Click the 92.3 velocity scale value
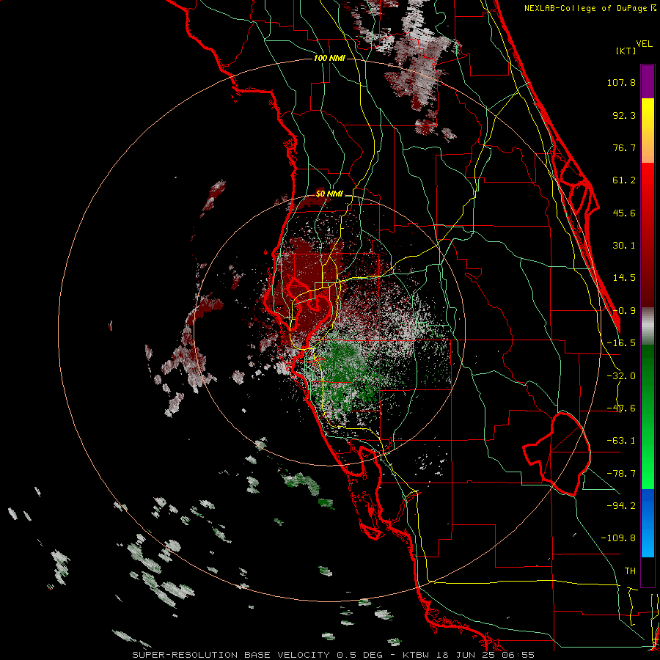This screenshot has width=660, height=660. tap(624, 115)
